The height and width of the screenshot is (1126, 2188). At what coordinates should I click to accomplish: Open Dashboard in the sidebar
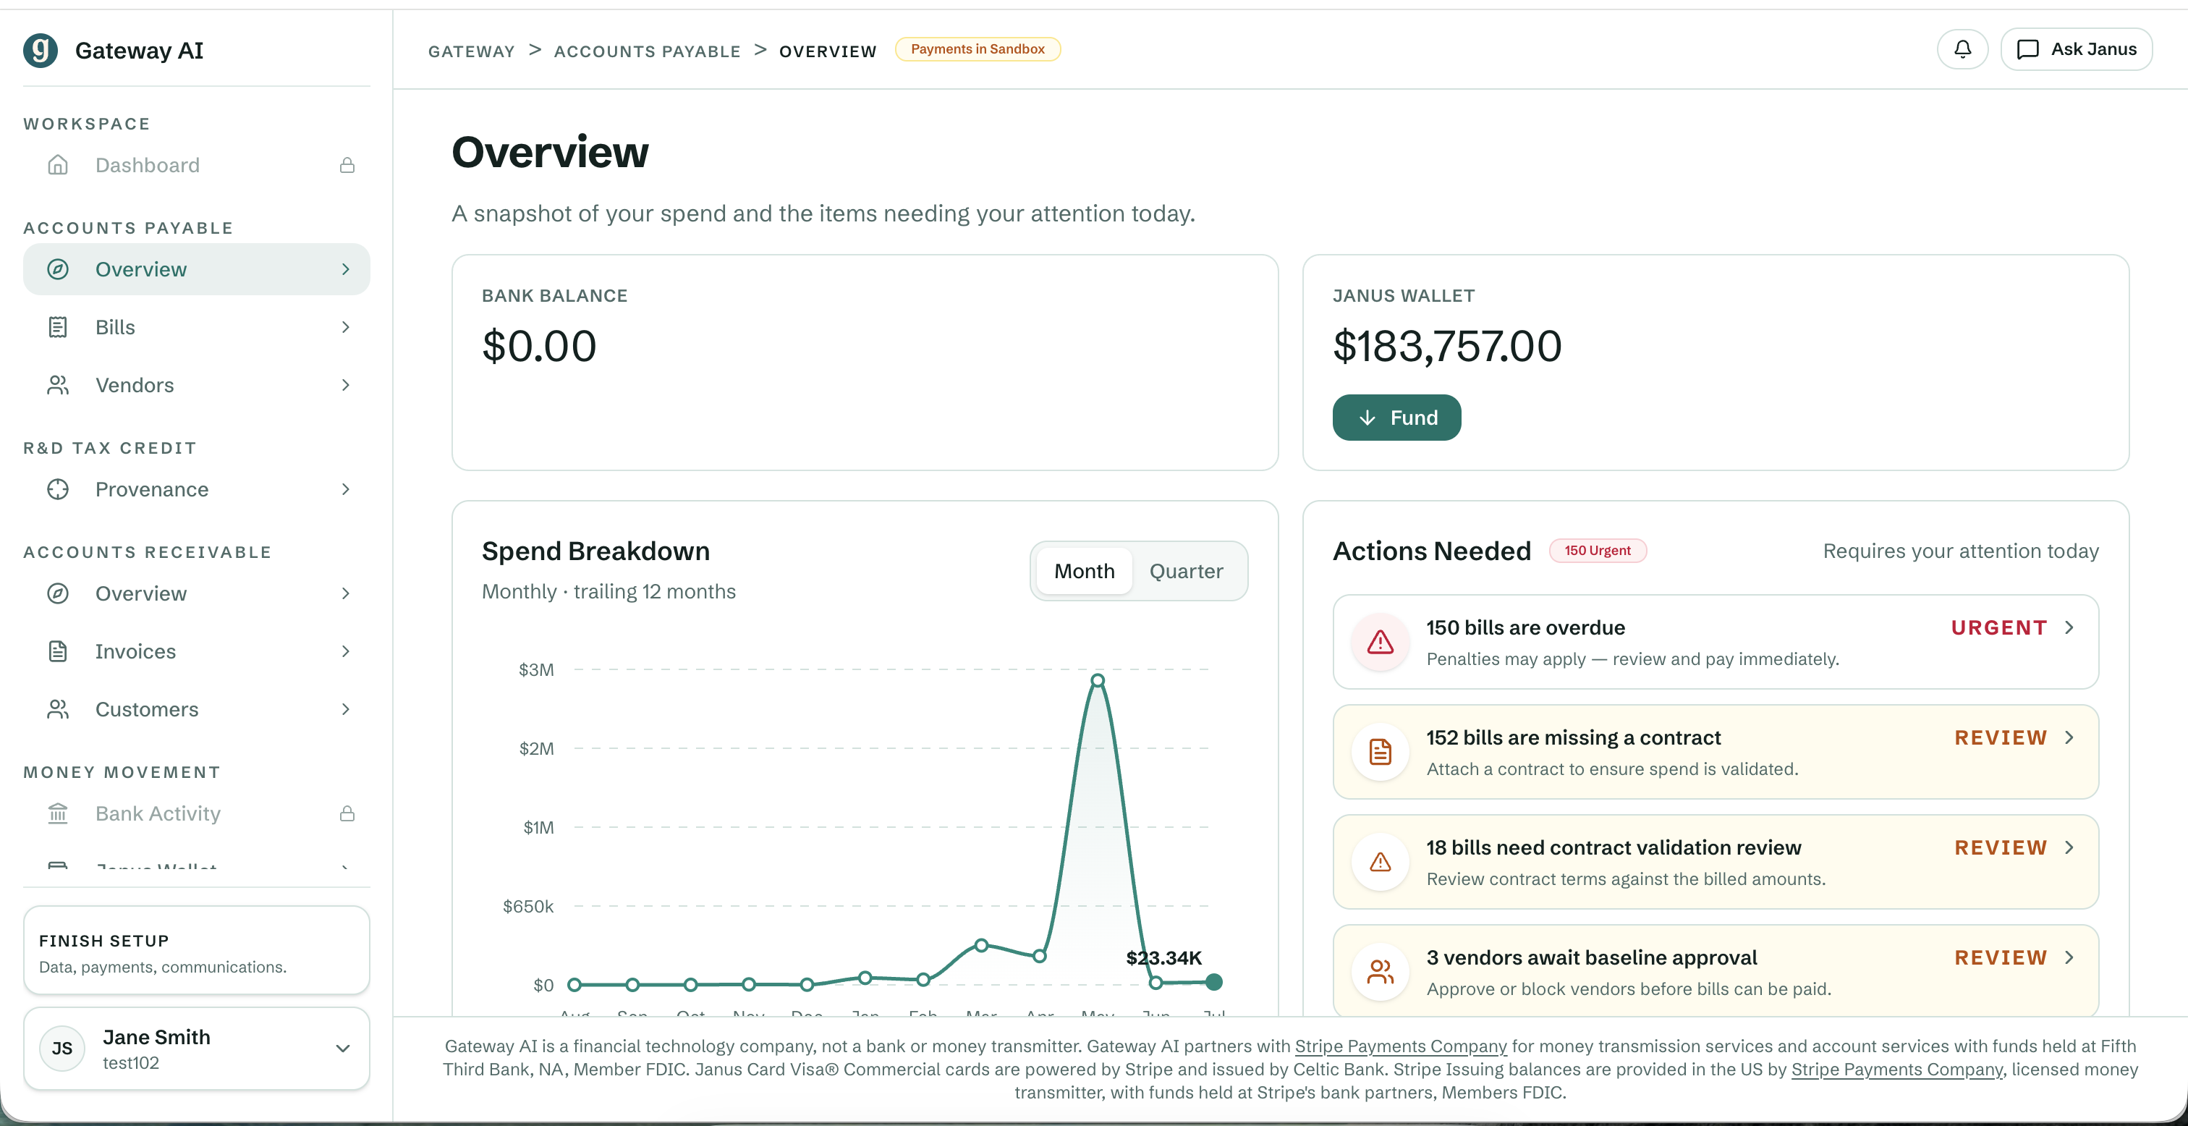click(x=197, y=165)
